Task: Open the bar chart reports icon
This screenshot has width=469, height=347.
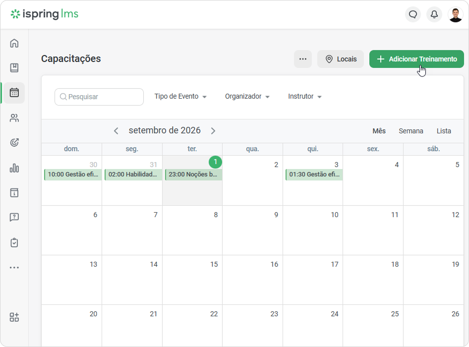Action: (x=14, y=168)
